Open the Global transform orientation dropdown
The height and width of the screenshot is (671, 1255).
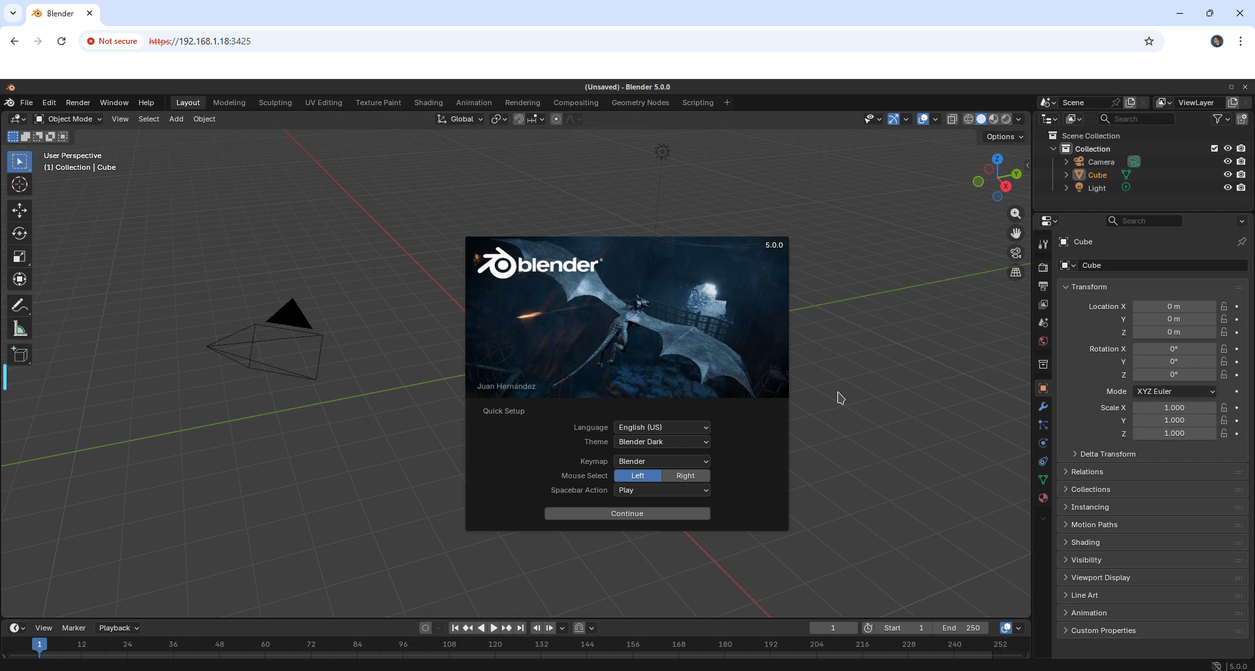(x=460, y=119)
